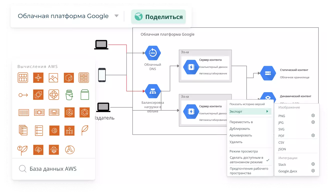
Task: Export as JSON
Action: [x=282, y=149]
